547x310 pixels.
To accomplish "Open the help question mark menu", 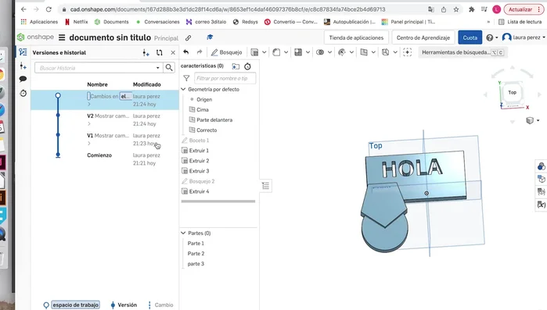I will (491, 37).
